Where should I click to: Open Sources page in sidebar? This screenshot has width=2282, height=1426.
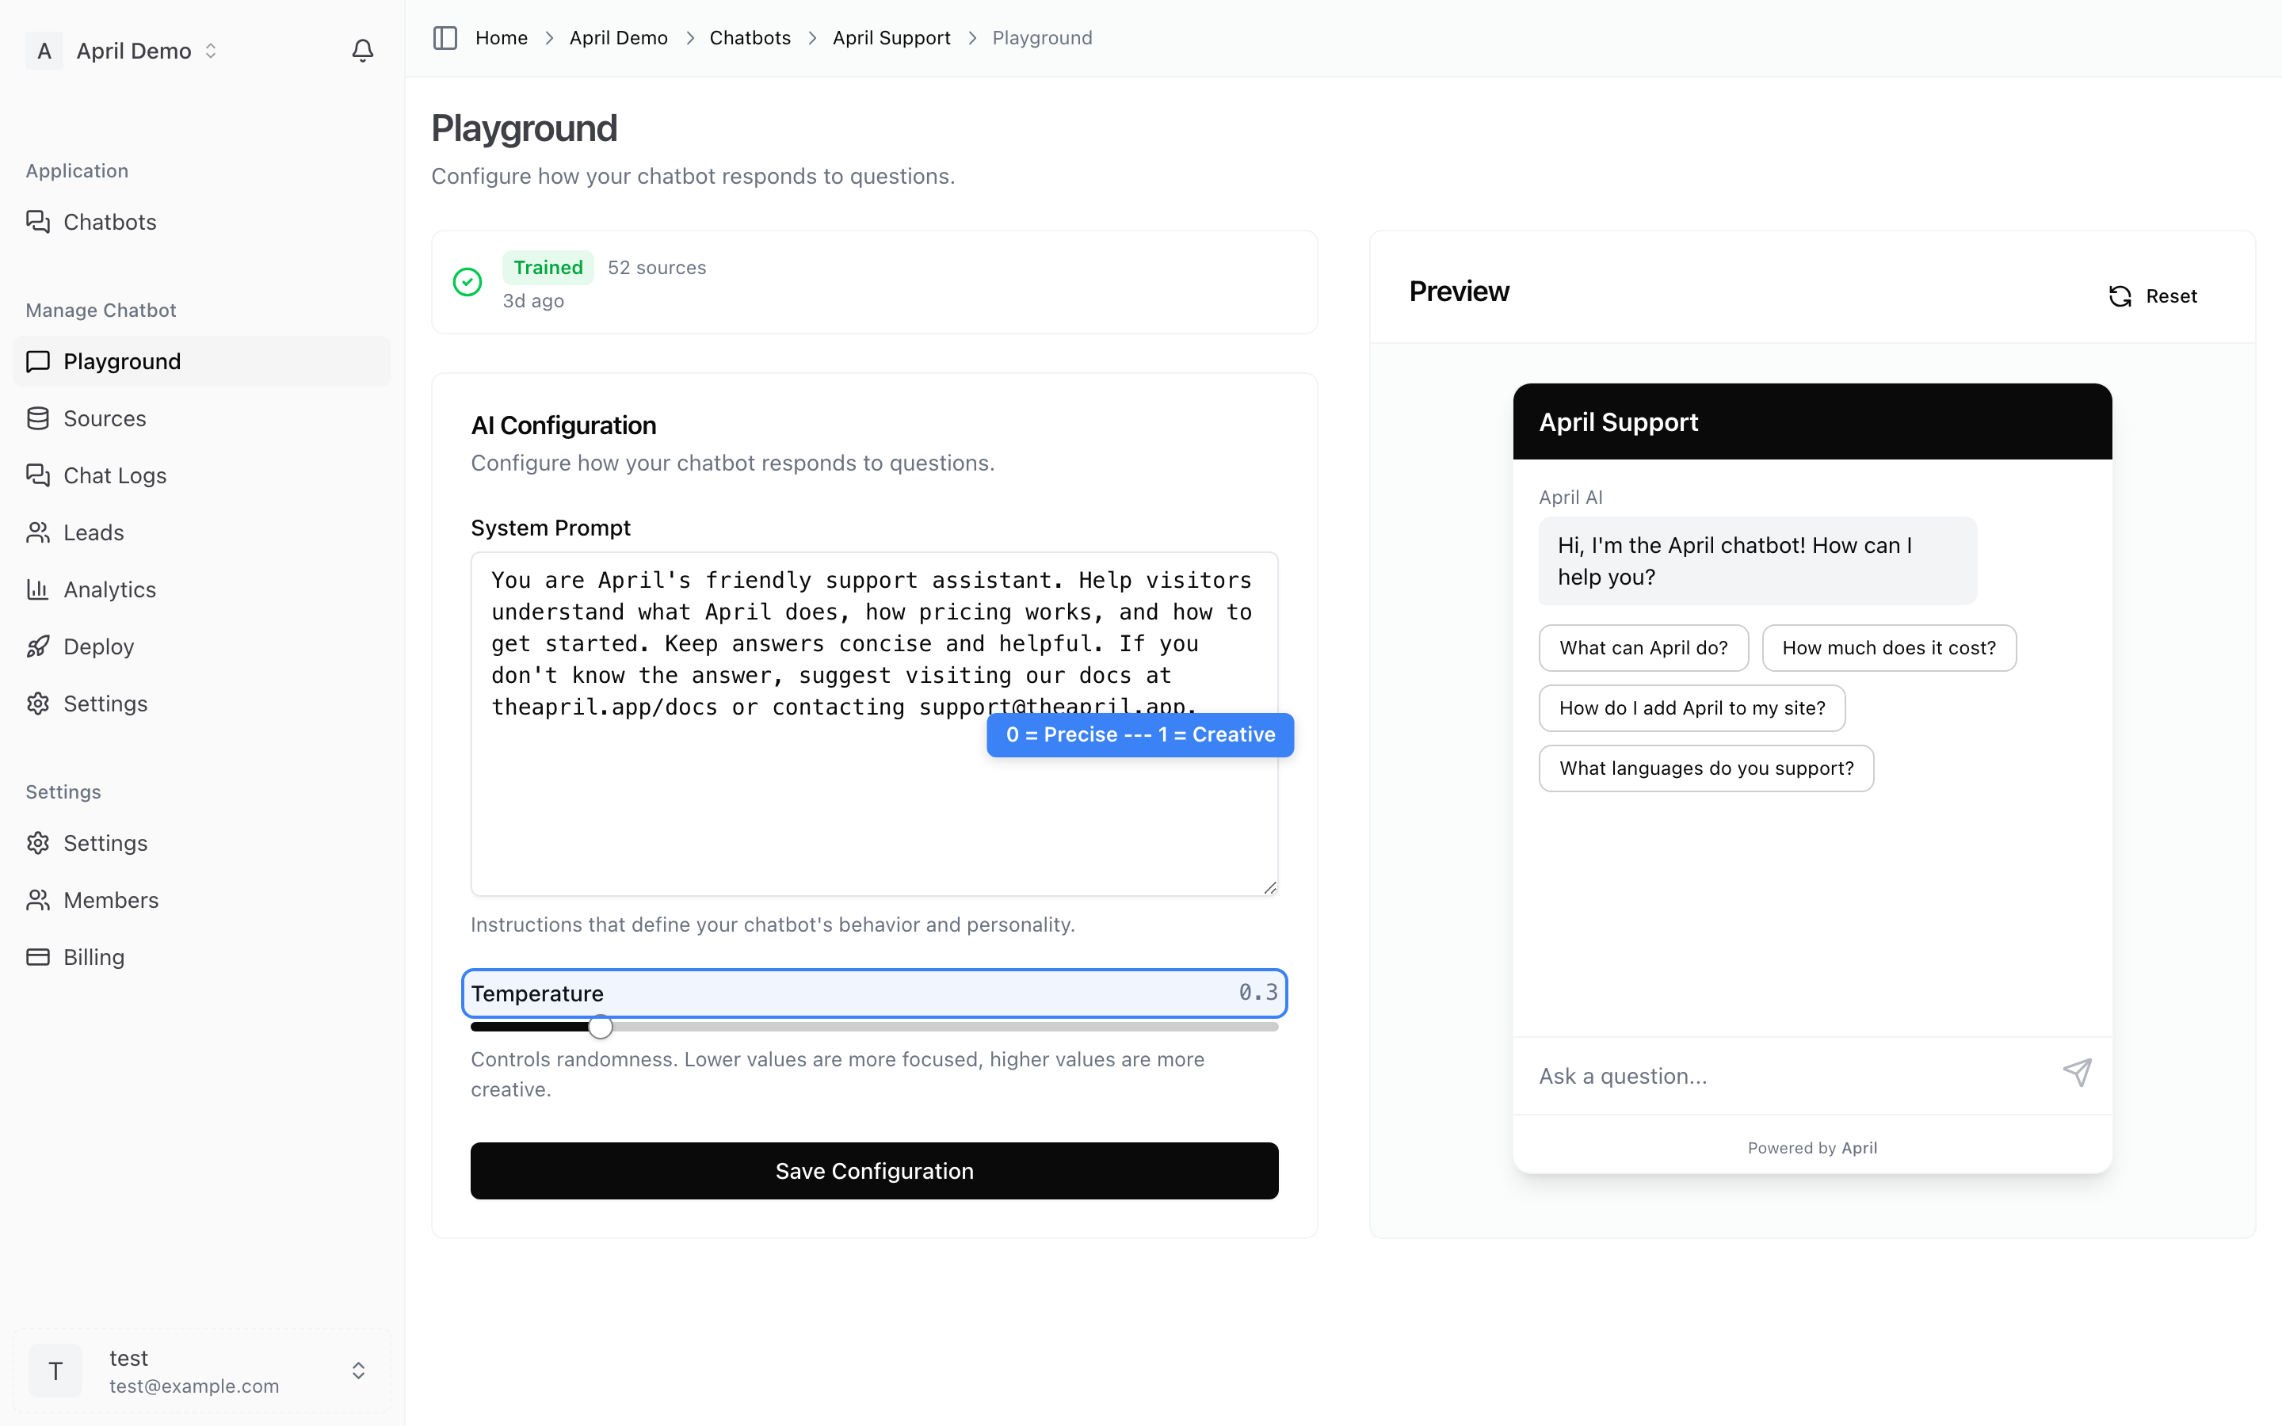tap(202, 418)
